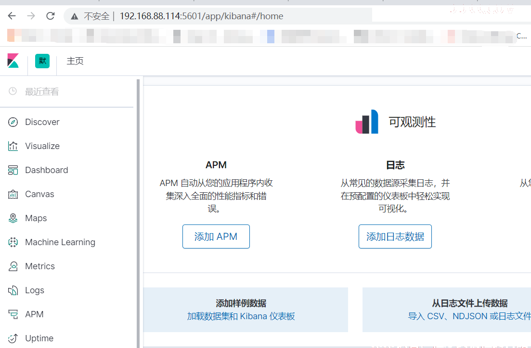
Task: Click the browser address bar URL
Action: click(x=202, y=16)
